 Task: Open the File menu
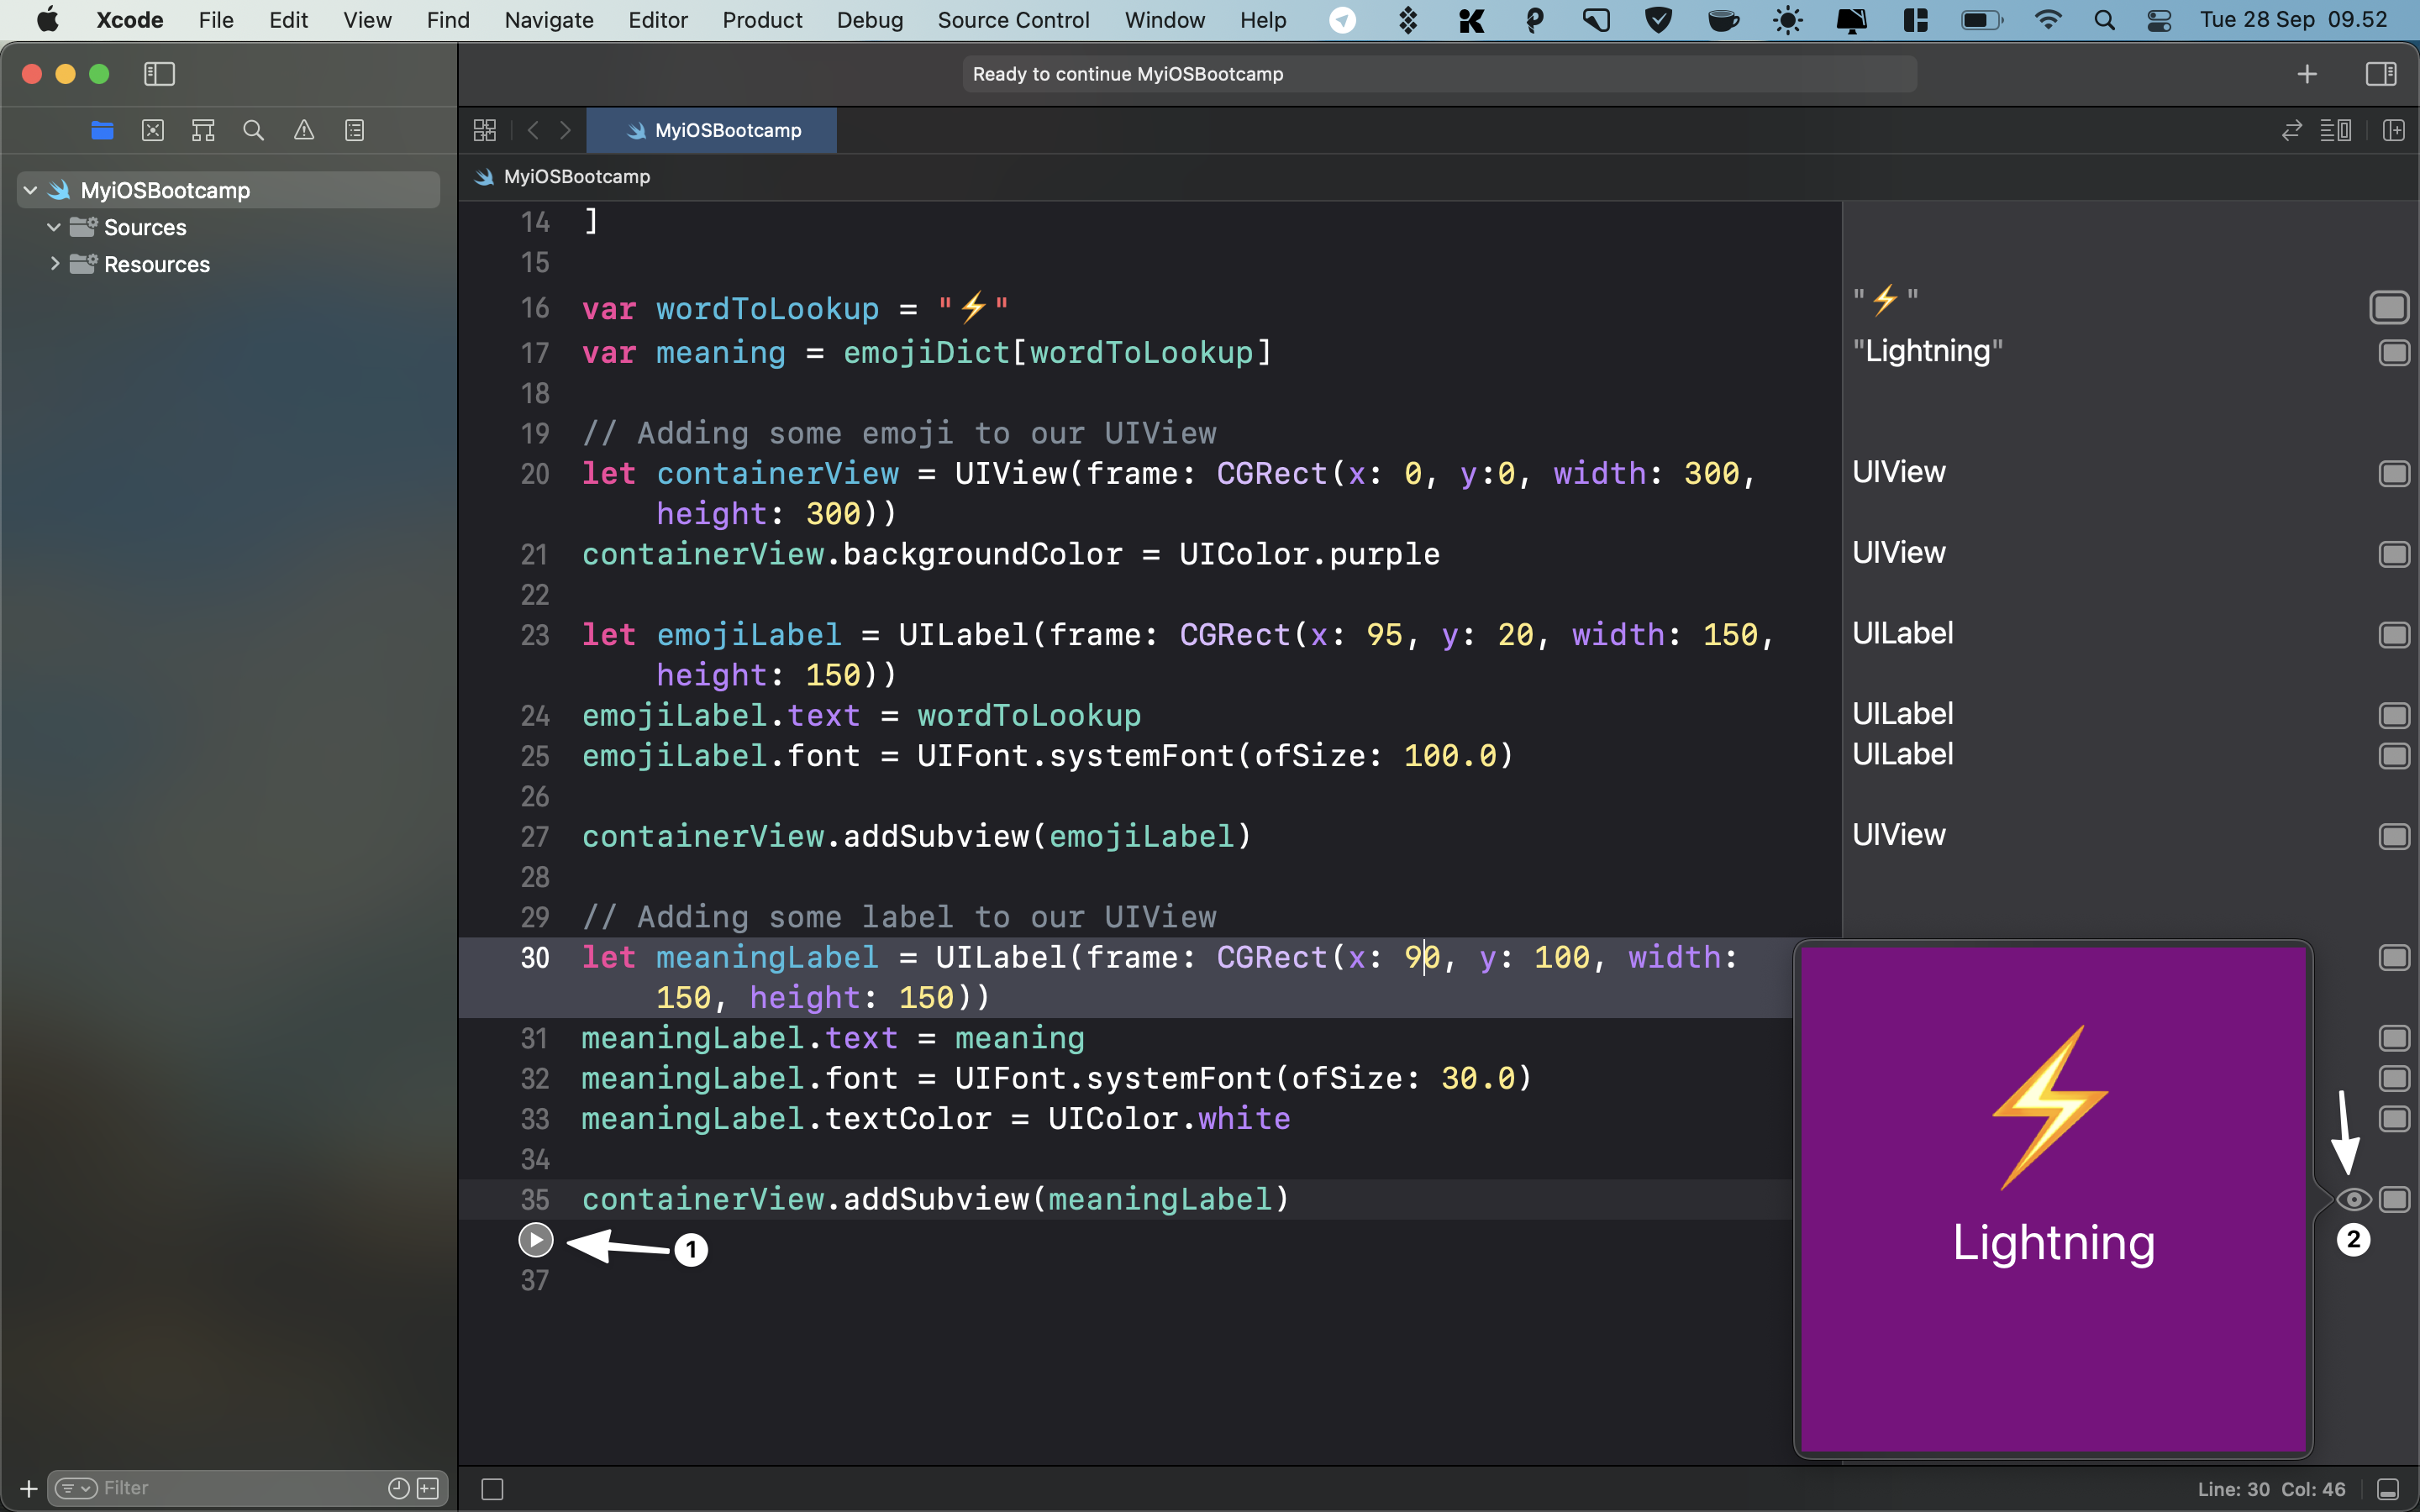pyautogui.click(x=216, y=20)
